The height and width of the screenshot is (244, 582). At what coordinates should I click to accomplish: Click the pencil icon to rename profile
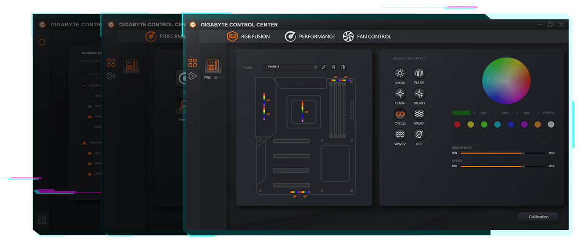323,67
